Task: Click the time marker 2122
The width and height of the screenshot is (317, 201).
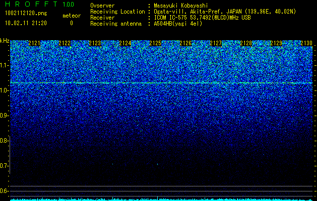Action: click(x=65, y=43)
